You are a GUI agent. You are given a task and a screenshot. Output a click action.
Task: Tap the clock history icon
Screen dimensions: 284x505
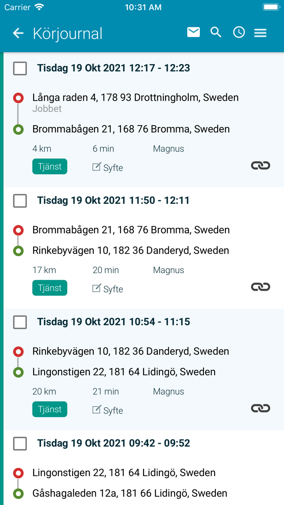point(239,32)
